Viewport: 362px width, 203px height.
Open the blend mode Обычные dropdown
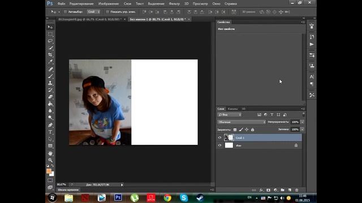click(242, 122)
